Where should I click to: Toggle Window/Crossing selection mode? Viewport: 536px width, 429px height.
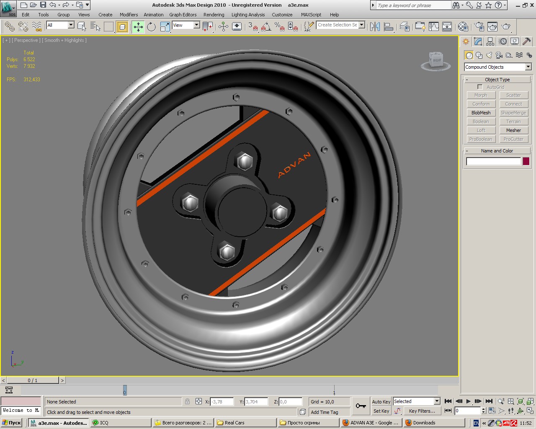tap(122, 27)
